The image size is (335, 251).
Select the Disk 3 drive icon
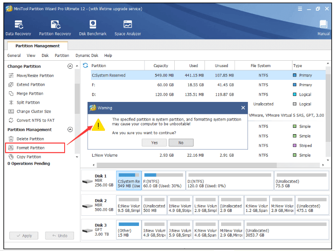[x=88, y=231]
